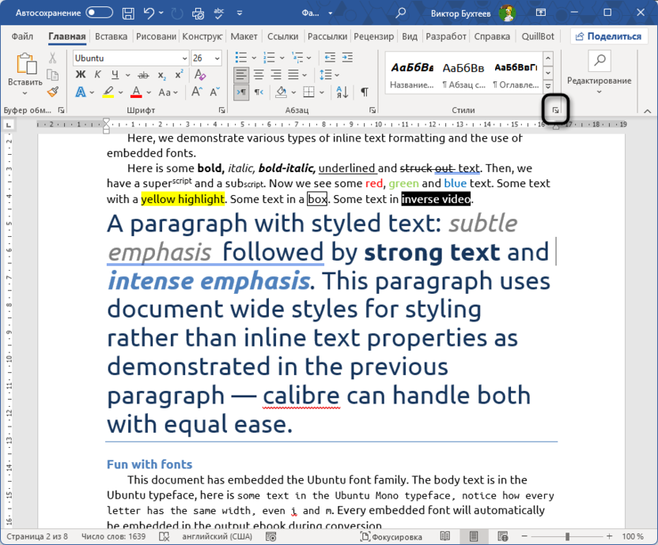This screenshot has height=545, width=658.
Task: Switch to Read Mode view icon
Action: 445,537
